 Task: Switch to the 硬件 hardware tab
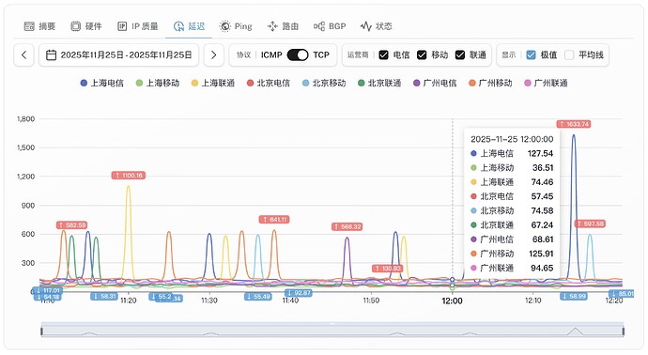(86, 26)
